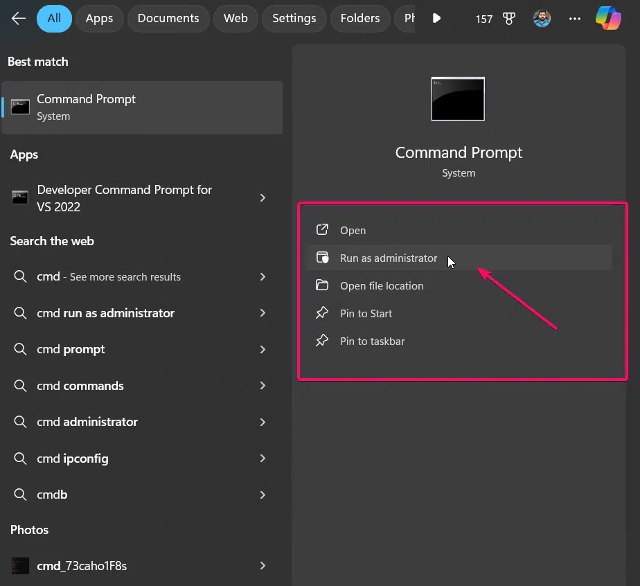Click the 157 rewards points count
The image size is (640, 586).
pyautogui.click(x=484, y=19)
